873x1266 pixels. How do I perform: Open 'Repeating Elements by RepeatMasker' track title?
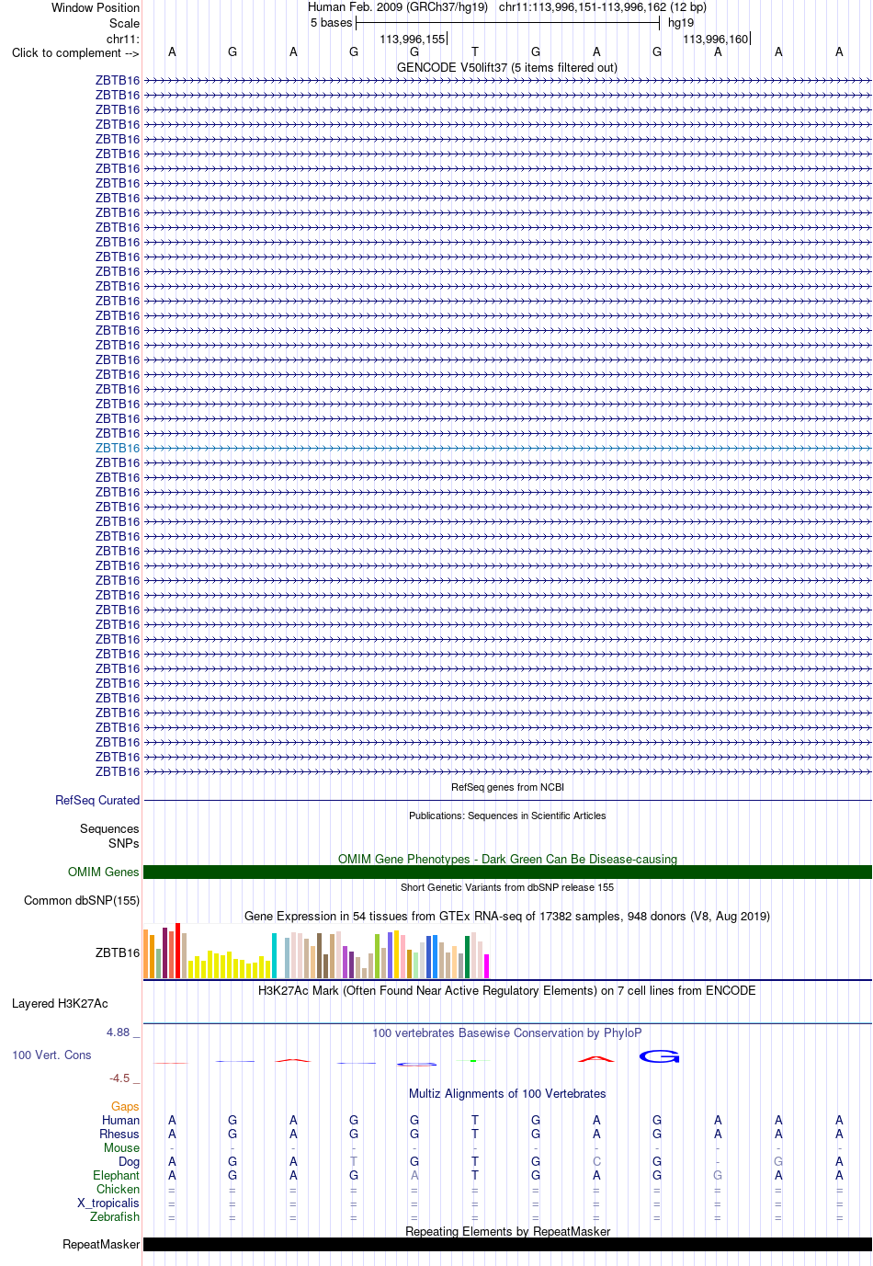(x=507, y=1231)
